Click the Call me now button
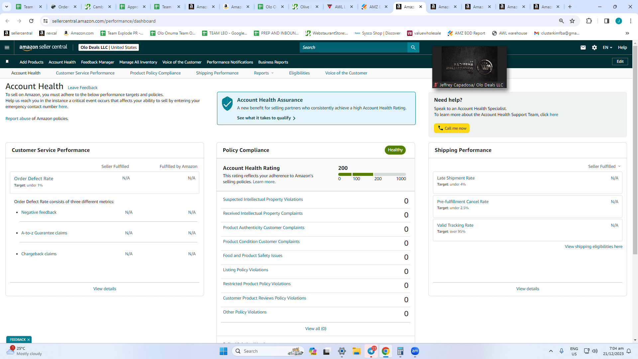This screenshot has height=359, width=638. pos(452,128)
